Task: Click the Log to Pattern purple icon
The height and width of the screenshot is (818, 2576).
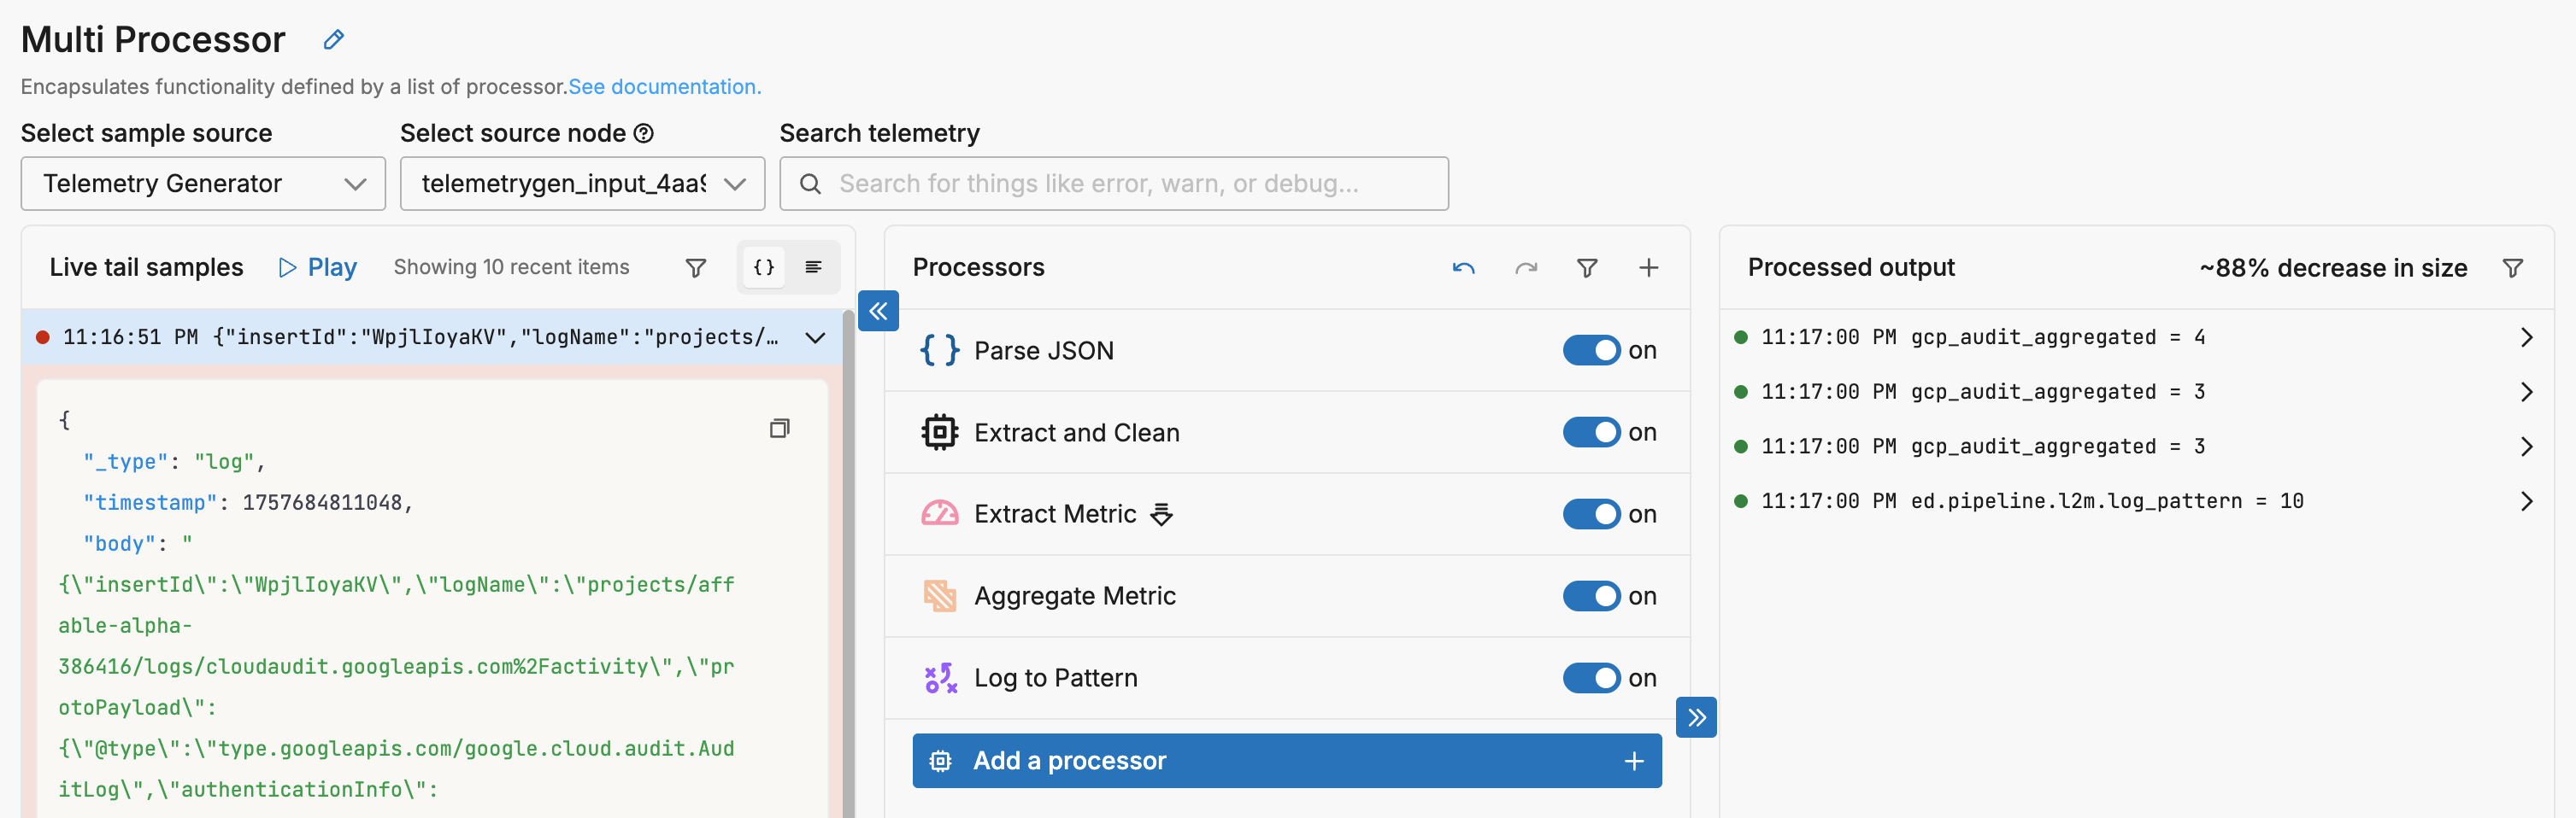Action: [x=940, y=678]
